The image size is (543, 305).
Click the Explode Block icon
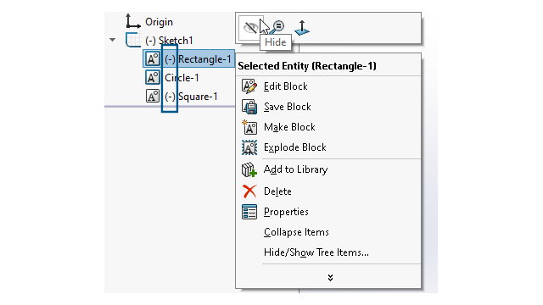point(249,147)
